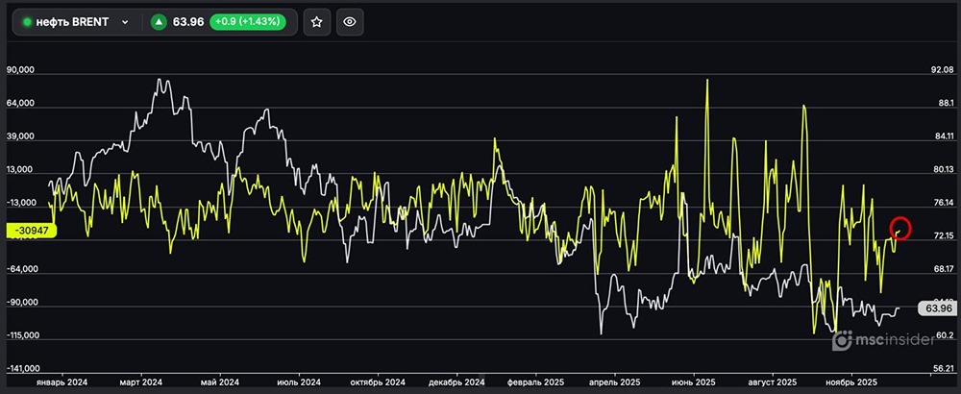This screenshot has height=394, width=961.
Task: Click the 63.96 price tag on right axis
Action: coord(937,308)
